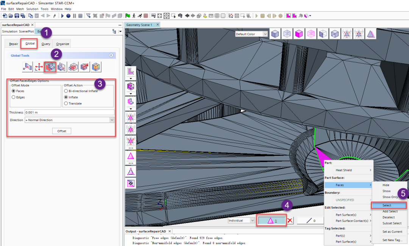Select the red arrows move tool in Global Tools
The height and width of the screenshot is (246, 409).
point(39,67)
